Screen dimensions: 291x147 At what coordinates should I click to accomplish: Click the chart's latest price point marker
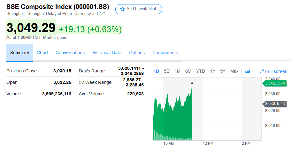point(192,84)
